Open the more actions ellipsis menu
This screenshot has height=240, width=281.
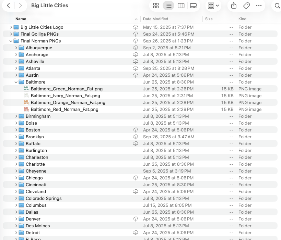click(x=259, y=5)
